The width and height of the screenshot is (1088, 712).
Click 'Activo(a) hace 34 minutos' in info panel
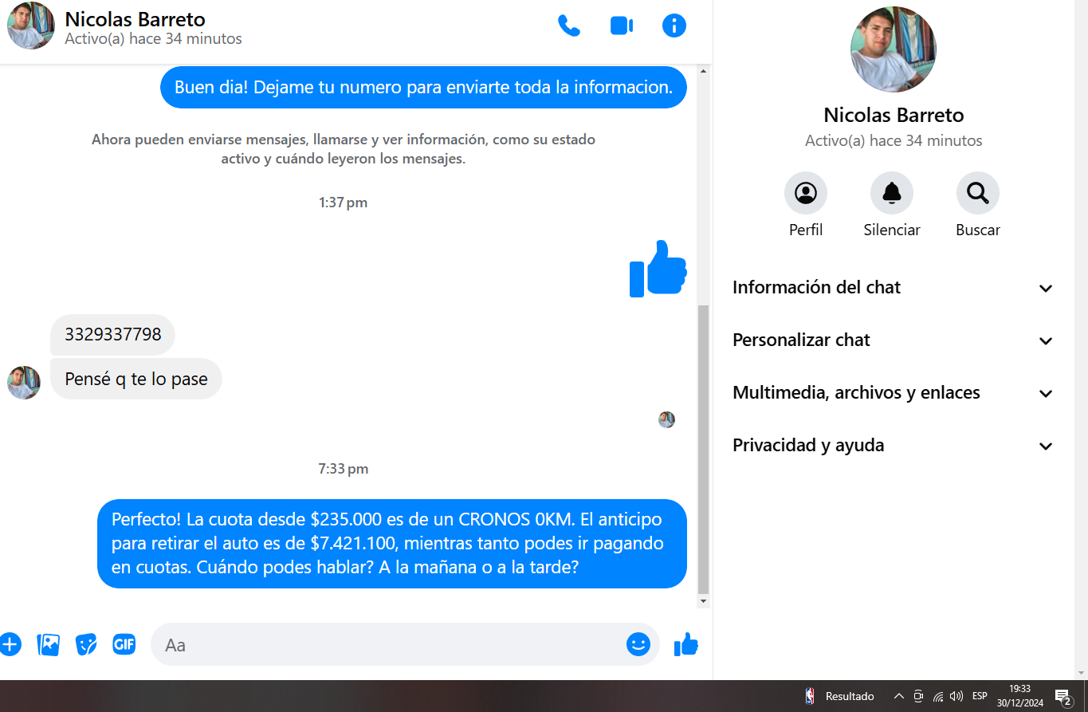pyautogui.click(x=894, y=141)
